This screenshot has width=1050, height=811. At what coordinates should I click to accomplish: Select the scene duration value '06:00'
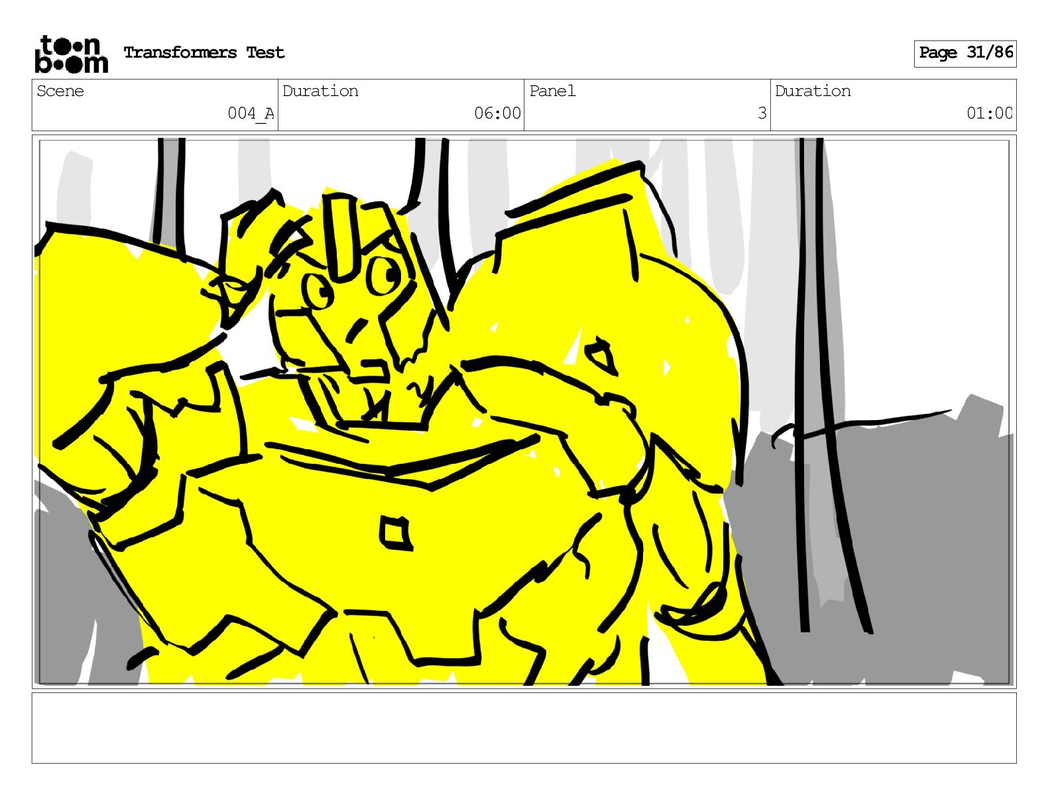pyautogui.click(x=497, y=113)
